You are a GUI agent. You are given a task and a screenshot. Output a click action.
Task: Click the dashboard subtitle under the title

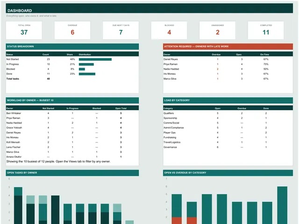(x=31, y=16)
